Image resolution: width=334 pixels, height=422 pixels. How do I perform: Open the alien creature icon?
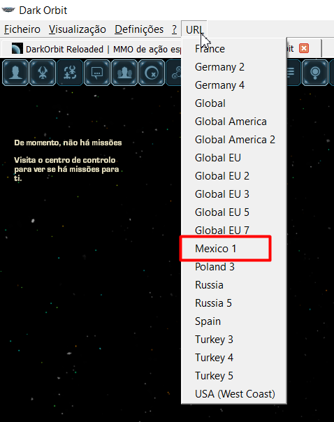pos(70,73)
